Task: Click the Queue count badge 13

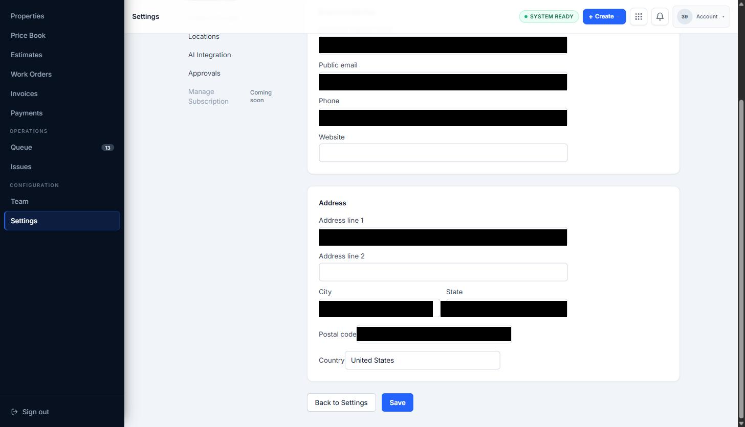Action: (x=107, y=148)
